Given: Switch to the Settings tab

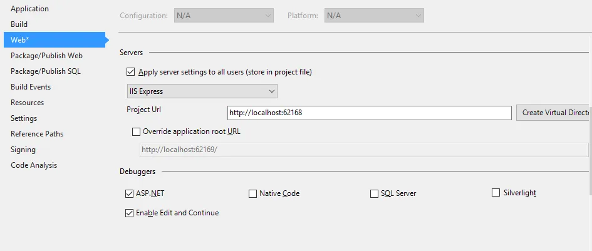Looking at the screenshot, I should 24,118.
